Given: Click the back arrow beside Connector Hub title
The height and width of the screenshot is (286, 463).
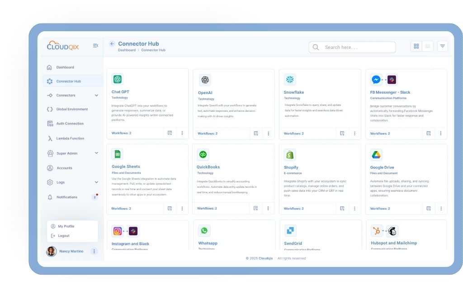Looking at the screenshot, I should point(112,44).
